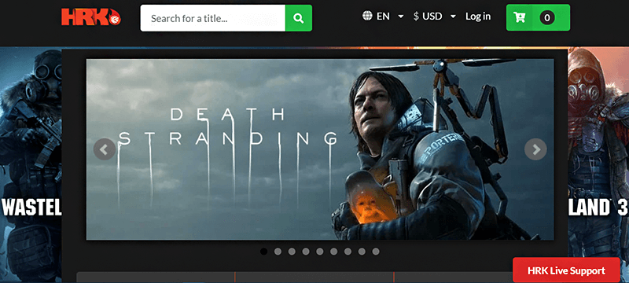The width and height of the screenshot is (629, 283).
Task: Open HRK Live Support chat
Action: point(566,270)
